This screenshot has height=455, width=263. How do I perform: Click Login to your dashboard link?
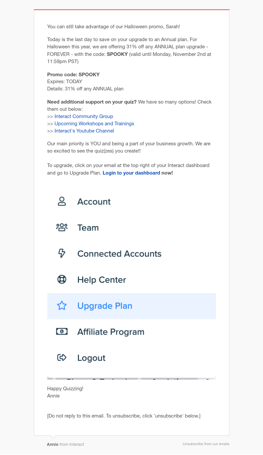131,173
